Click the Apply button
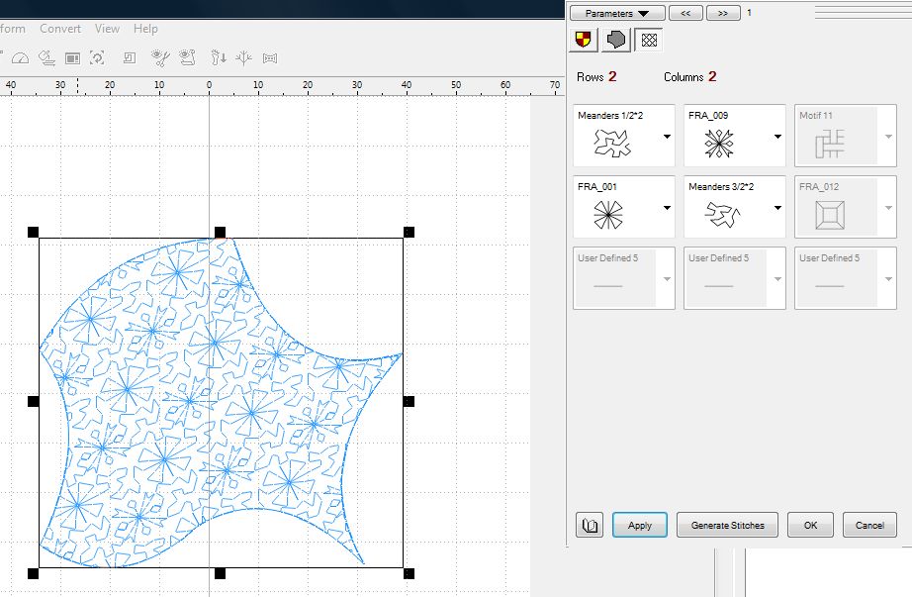912x597 pixels. tap(640, 526)
